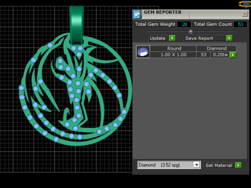
Task: Click the Total Gem Count label
Action: [213, 25]
